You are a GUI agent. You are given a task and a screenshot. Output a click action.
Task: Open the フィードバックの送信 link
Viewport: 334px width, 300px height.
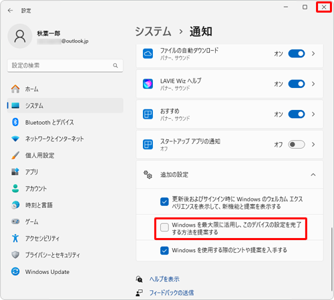click(x=172, y=293)
